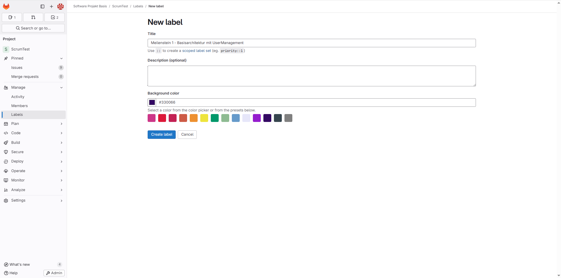Click the Cancel button
The image size is (561, 278).
pos(187,134)
